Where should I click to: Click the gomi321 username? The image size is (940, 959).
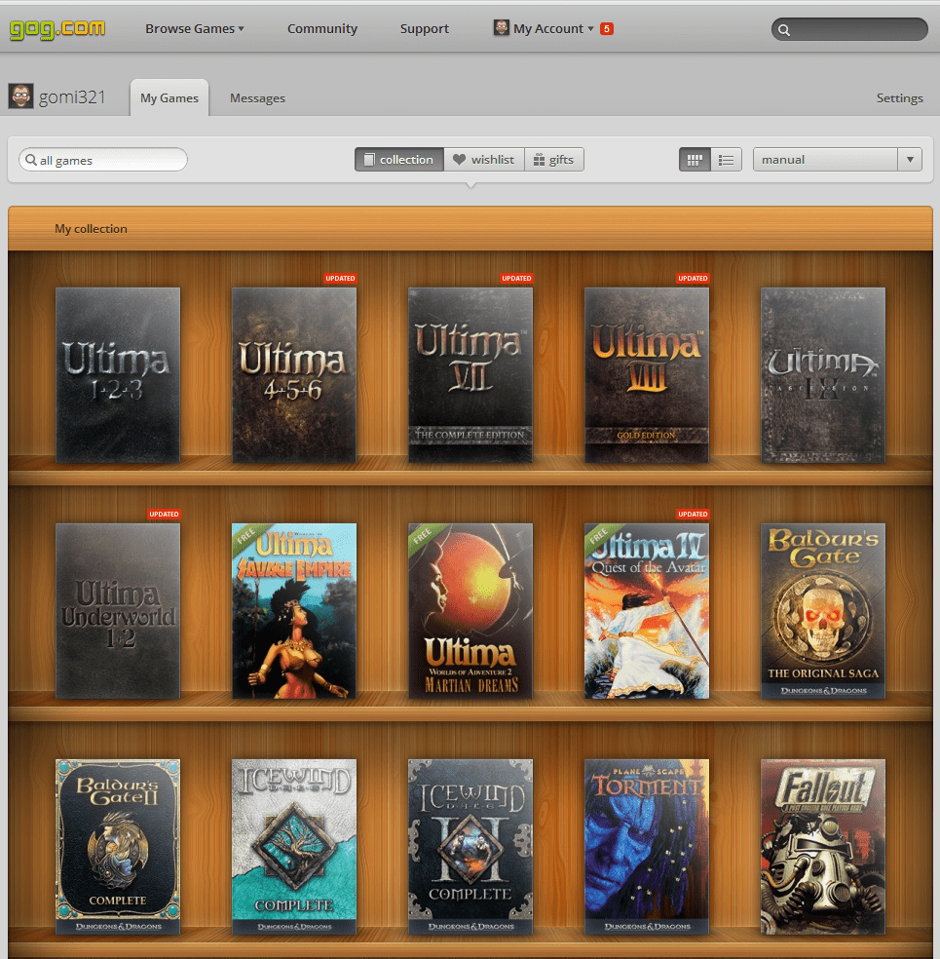(71, 97)
